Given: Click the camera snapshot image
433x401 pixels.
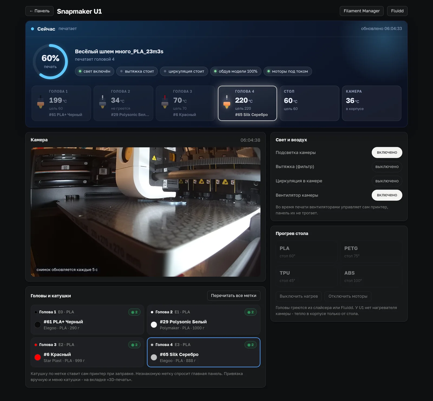Looking at the screenshot, I should coord(146,212).
